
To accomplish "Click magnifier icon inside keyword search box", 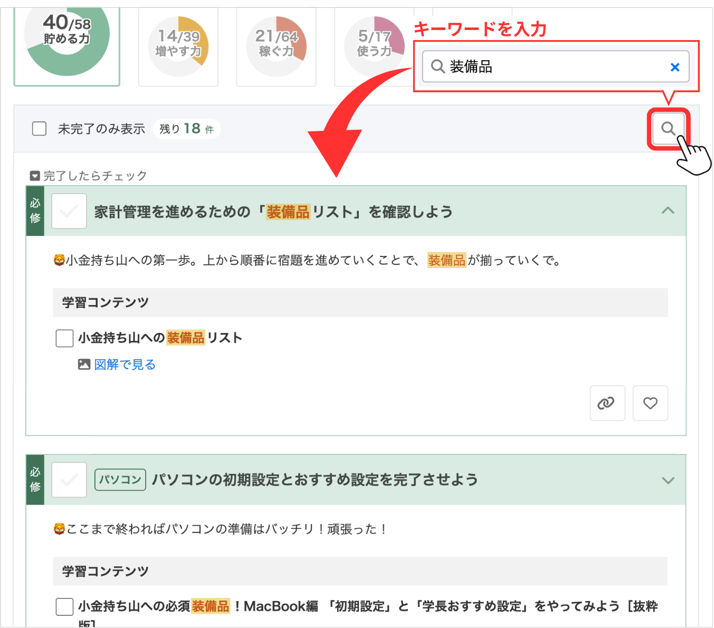I will (437, 66).
